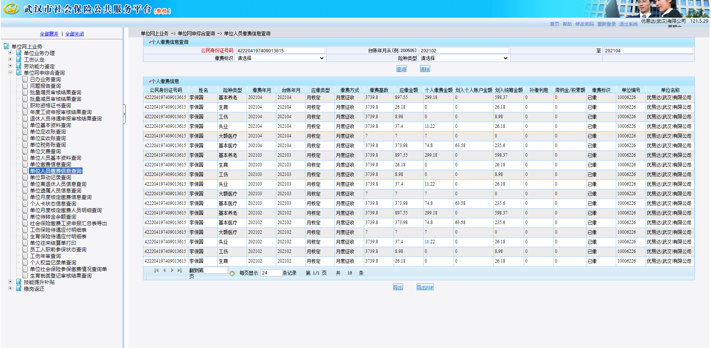
Task: Click the 全部展开 link
Action: (49, 34)
